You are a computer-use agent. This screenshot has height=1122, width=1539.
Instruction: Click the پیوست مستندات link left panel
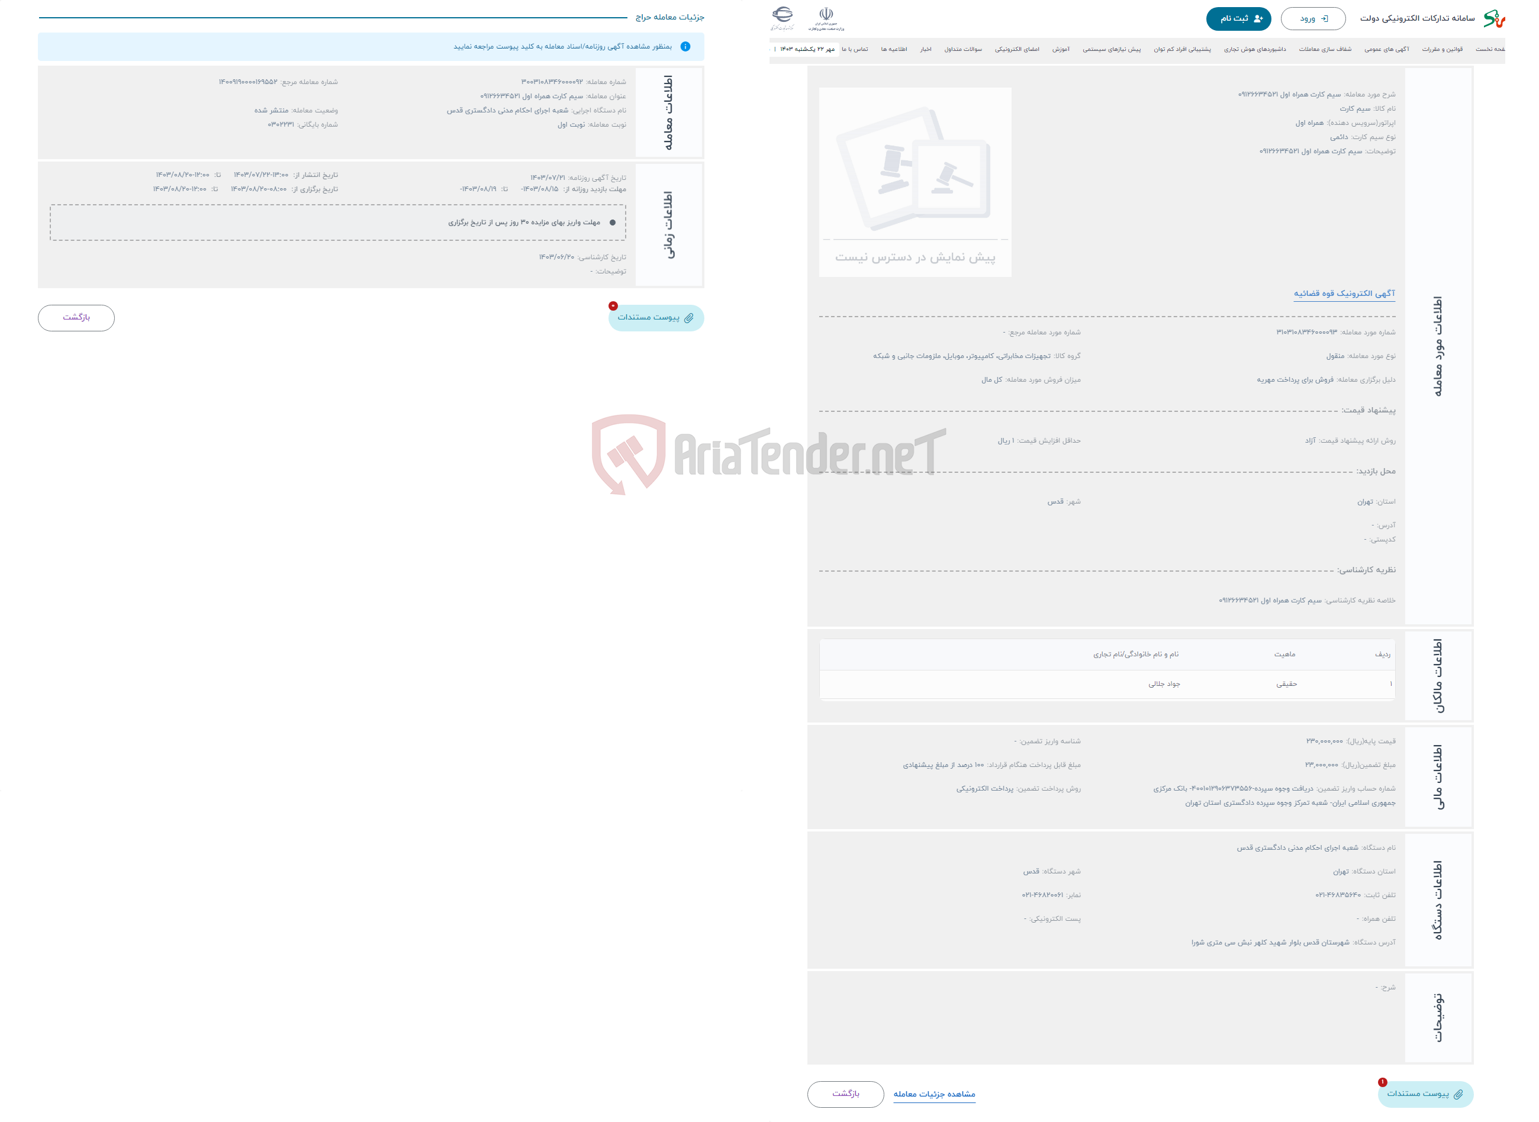click(656, 318)
